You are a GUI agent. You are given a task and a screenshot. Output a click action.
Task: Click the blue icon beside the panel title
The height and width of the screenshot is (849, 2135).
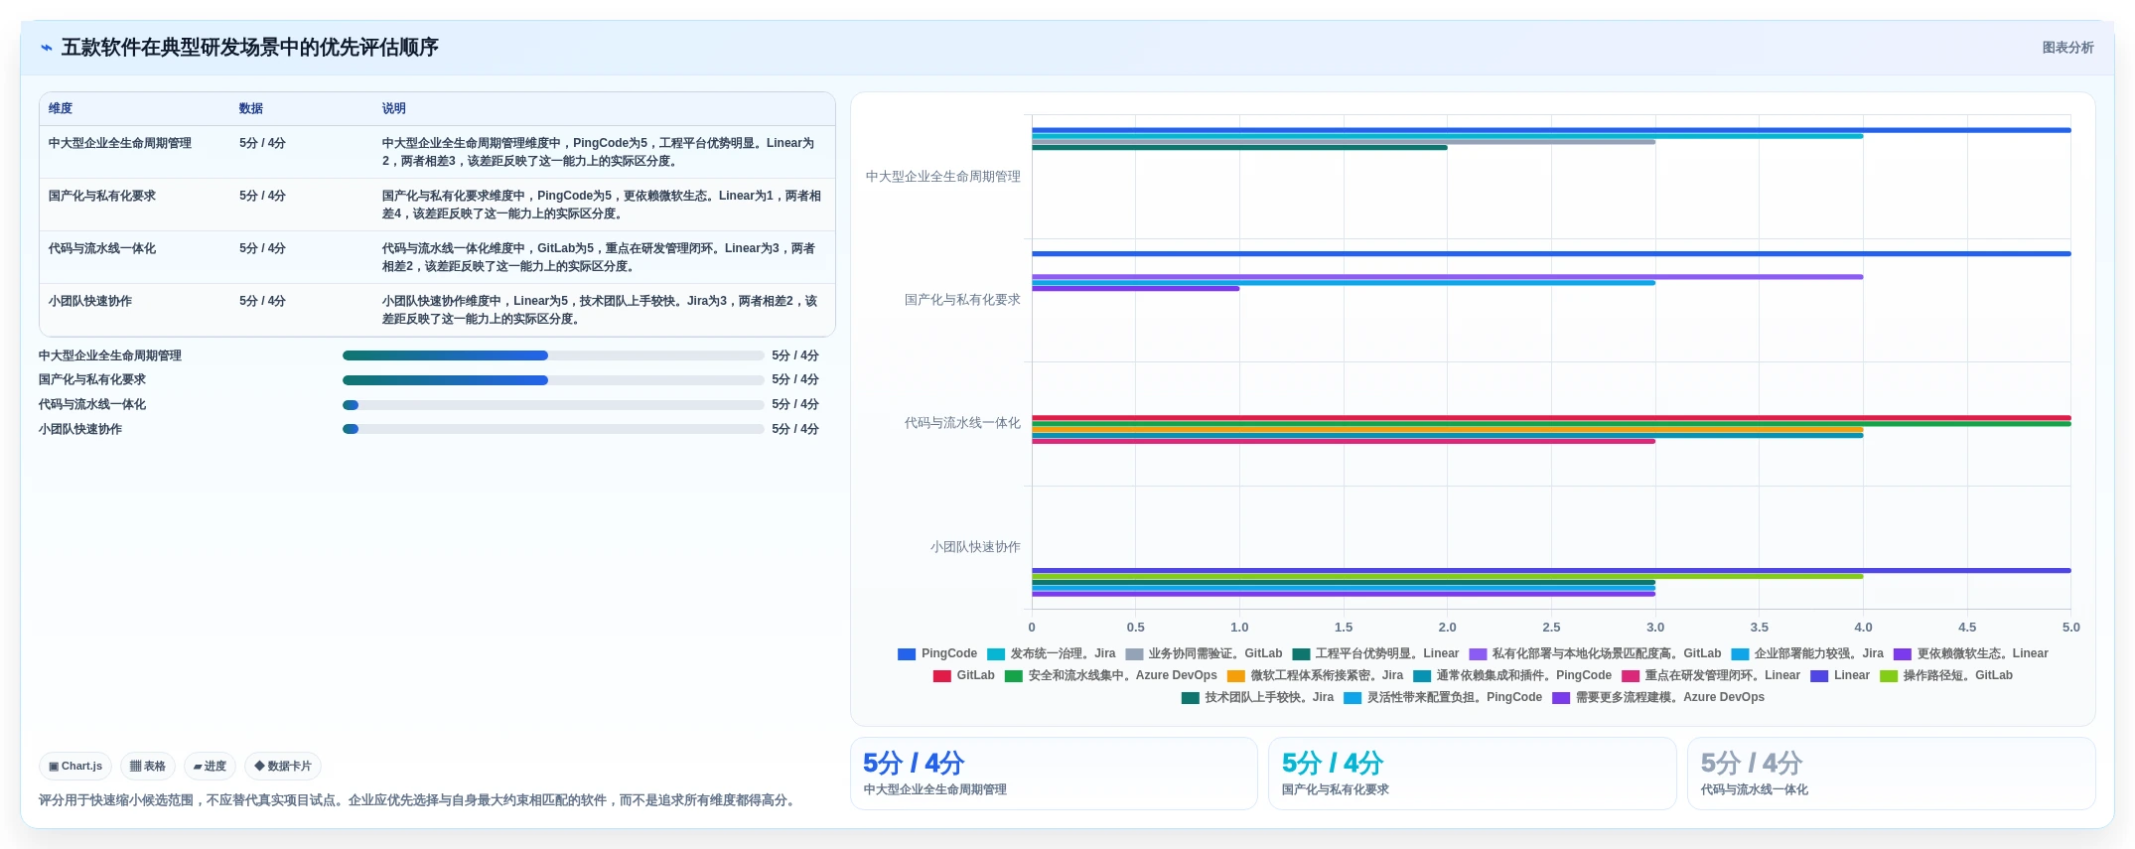coord(47,48)
